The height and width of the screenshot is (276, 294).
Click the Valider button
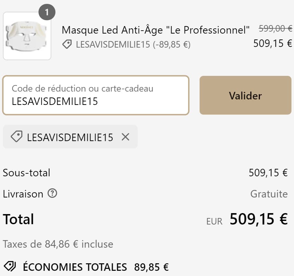point(245,95)
